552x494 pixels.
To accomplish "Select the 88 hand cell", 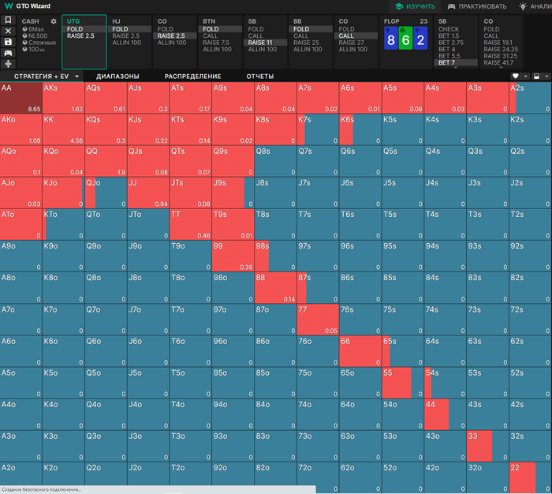I will (x=276, y=288).
